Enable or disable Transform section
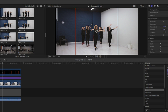Viewport: 168px width, 112px height. pos(149,19)
